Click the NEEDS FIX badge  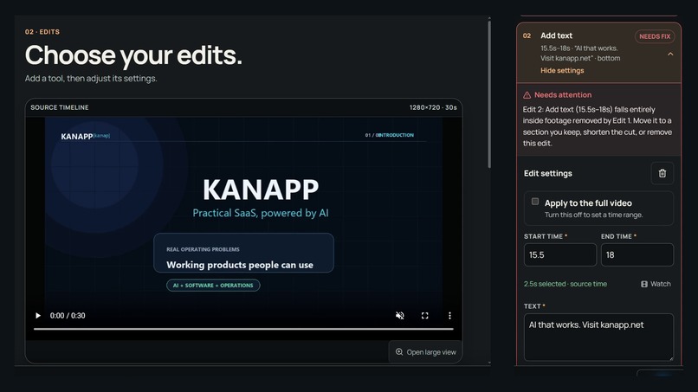coord(655,36)
